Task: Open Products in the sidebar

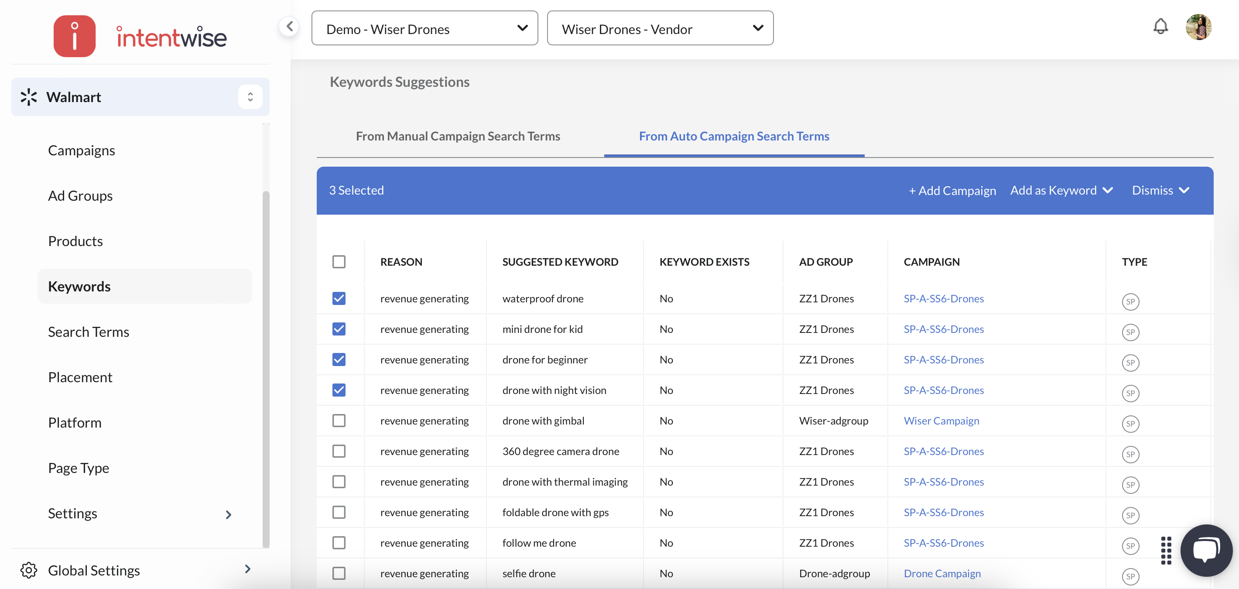Action: tap(75, 241)
